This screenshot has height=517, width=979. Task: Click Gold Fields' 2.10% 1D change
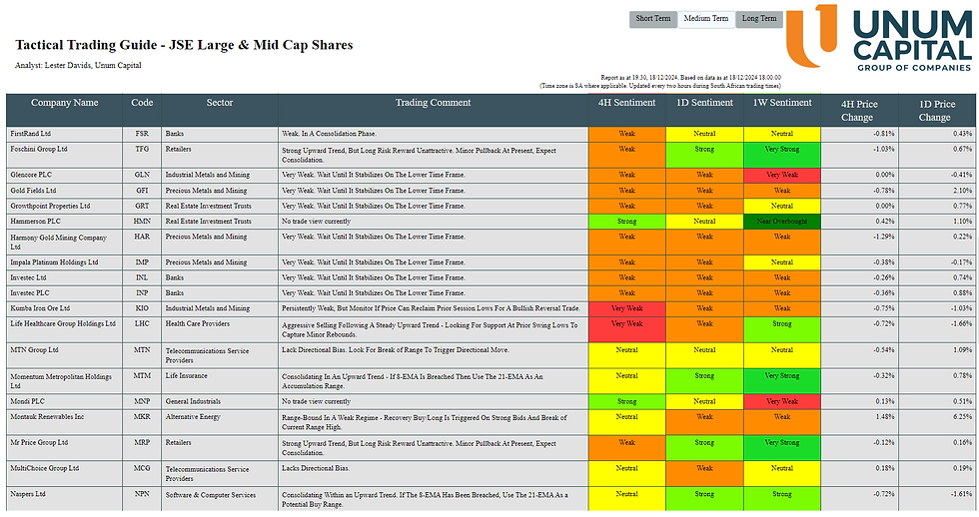(961, 191)
